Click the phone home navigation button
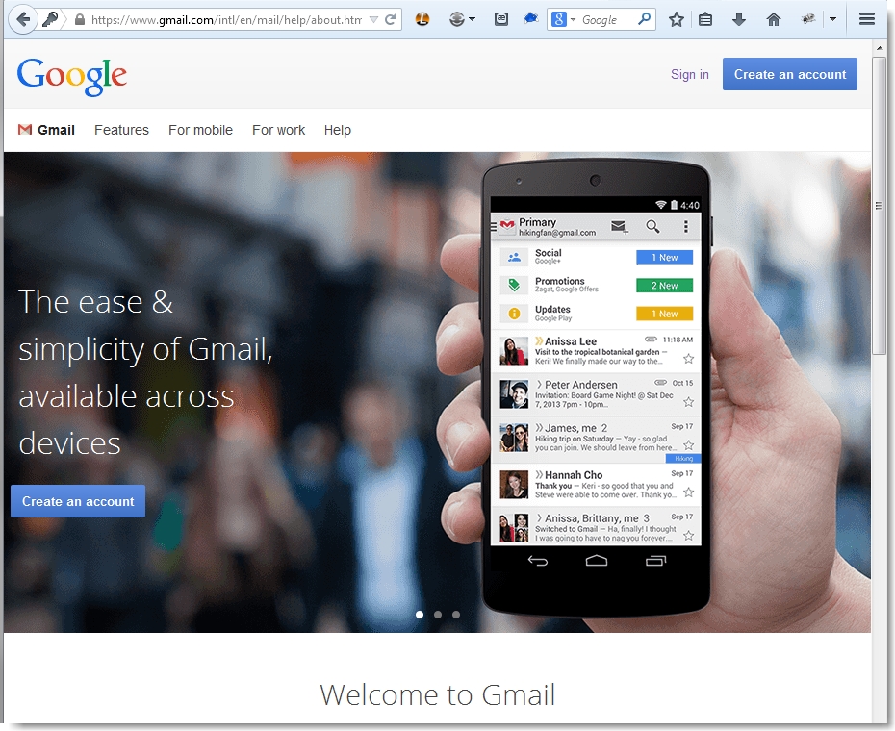The width and height of the screenshot is (895, 731). (x=597, y=561)
